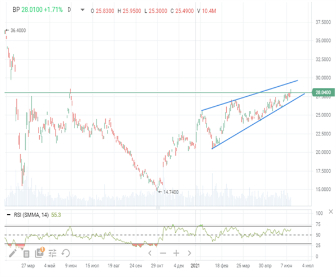Click the 19 авг date label
Viewport: 336px width, 277px height.
pyautogui.click(x=114, y=266)
